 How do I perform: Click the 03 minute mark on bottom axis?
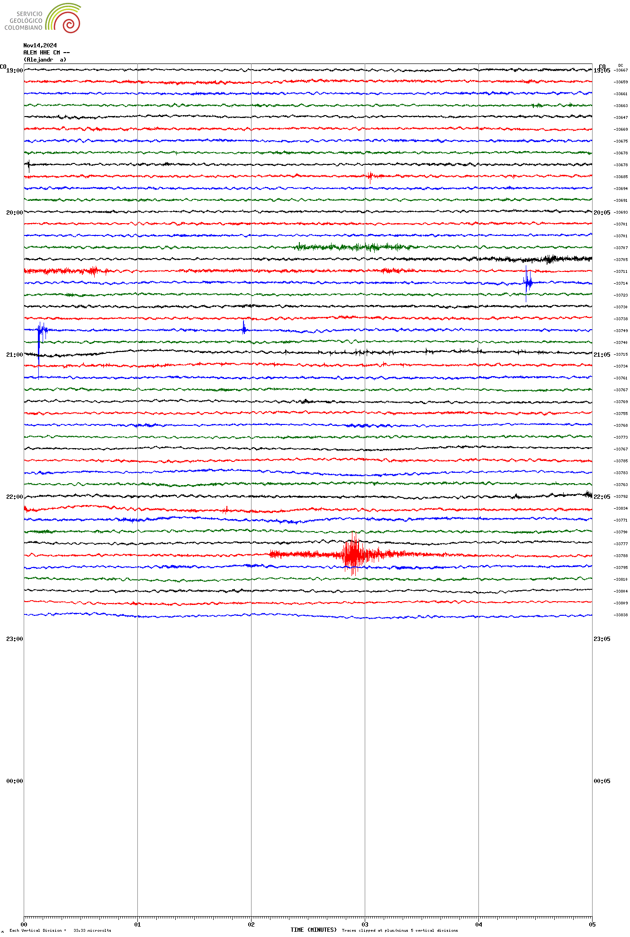(x=365, y=924)
